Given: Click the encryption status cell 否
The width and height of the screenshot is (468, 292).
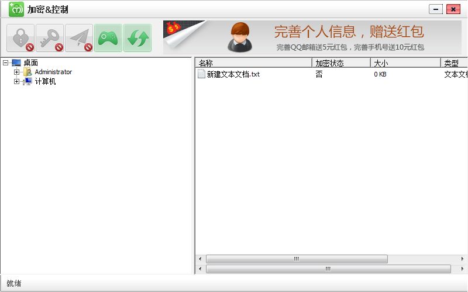Looking at the screenshot, I should pos(319,74).
